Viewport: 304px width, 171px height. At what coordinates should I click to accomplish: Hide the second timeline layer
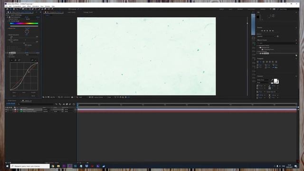click(6, 112)
